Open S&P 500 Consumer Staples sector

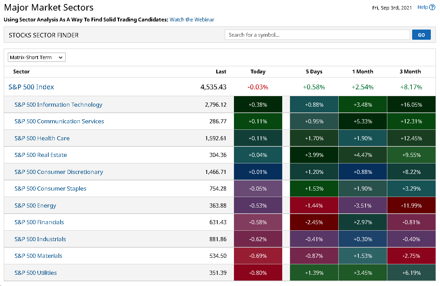pos(50,189)
